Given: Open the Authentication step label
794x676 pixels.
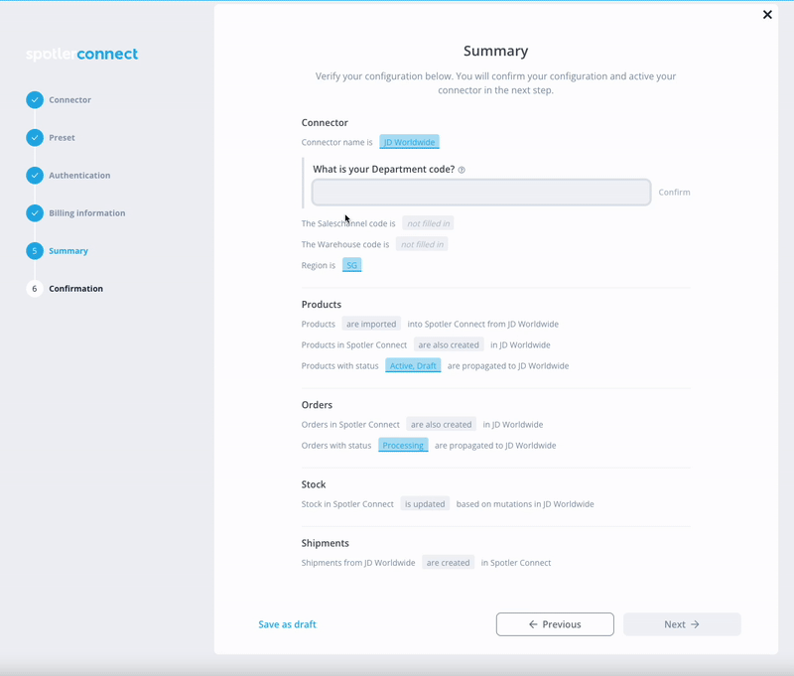Looking at the screenshot, I should click(79, 175).
